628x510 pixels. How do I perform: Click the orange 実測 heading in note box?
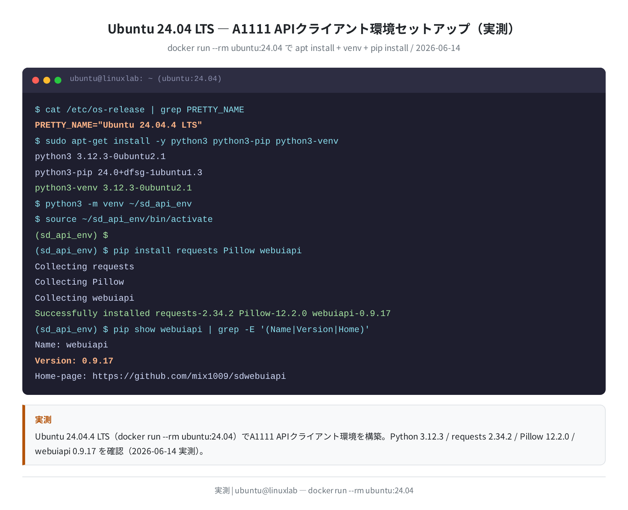coord(43,420)
